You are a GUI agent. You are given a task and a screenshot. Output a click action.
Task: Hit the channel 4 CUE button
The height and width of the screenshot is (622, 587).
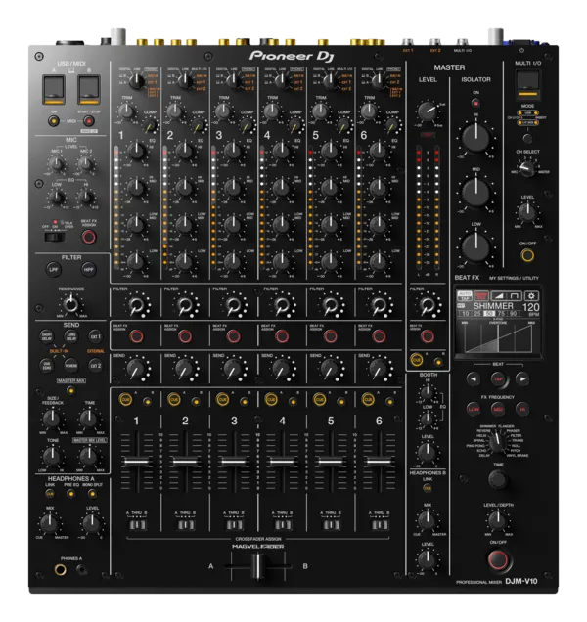[271, 399]
